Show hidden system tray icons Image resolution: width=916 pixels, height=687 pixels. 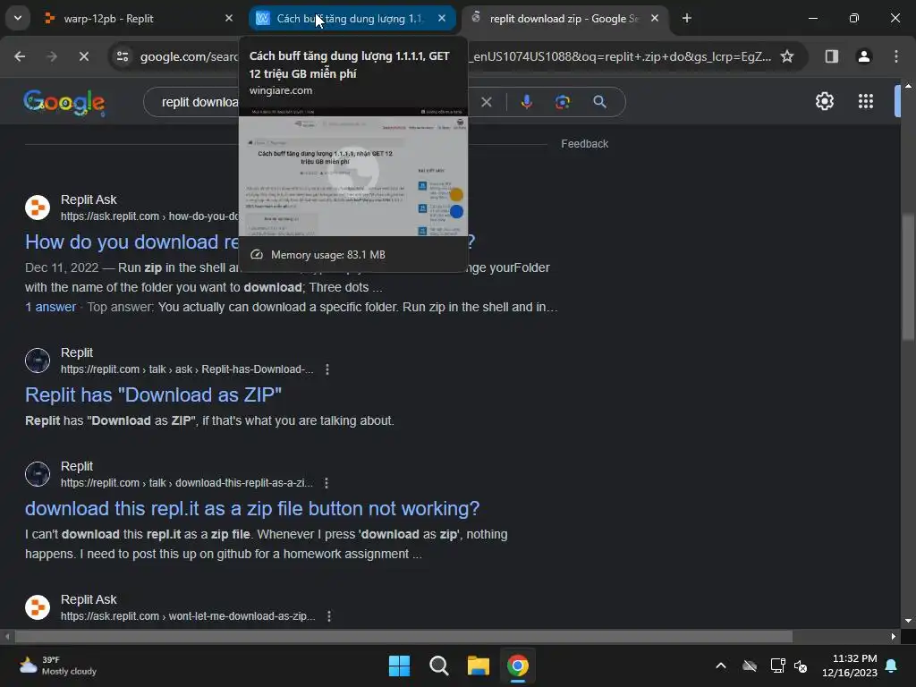[721, 666]
